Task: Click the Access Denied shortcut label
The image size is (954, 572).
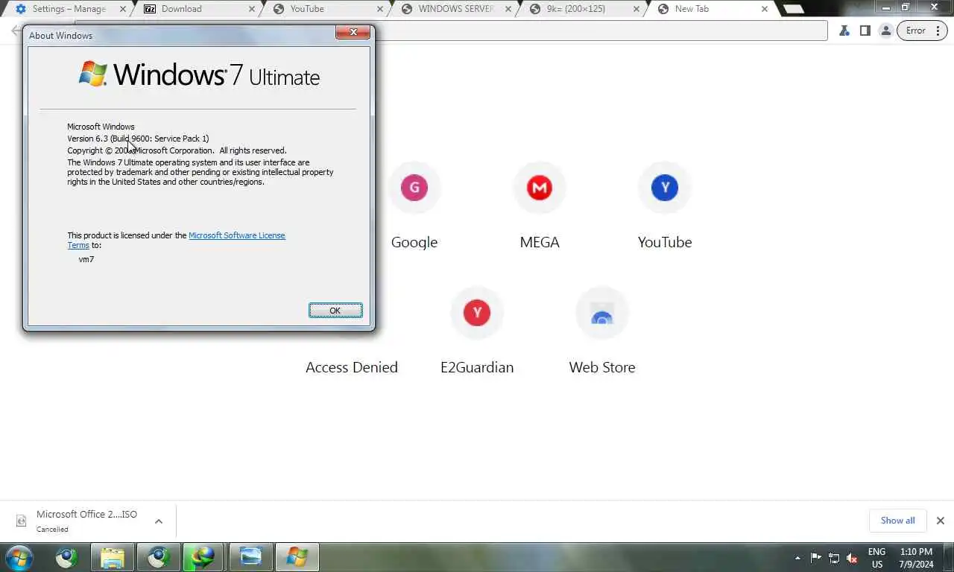Action: 352,367
